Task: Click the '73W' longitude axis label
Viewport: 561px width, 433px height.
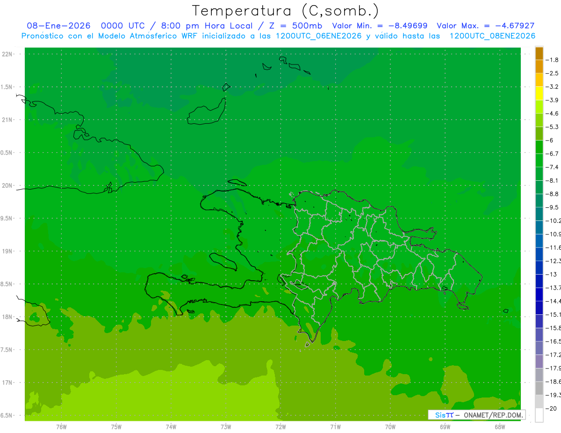Action: 226,426
